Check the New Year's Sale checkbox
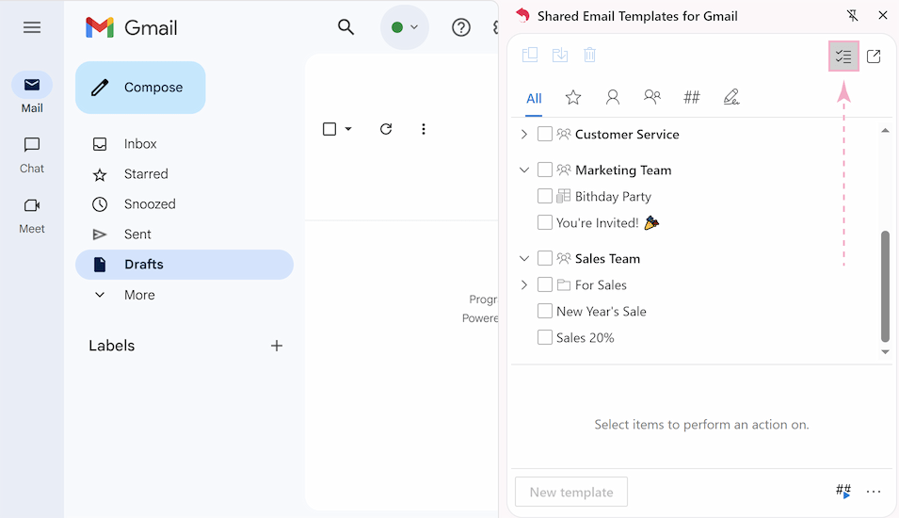This screenshot has height=518, width=899. tap(545, 311)
